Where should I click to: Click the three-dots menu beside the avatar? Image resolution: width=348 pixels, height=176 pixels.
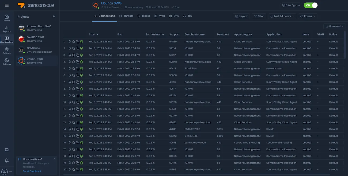click(11, 172)
